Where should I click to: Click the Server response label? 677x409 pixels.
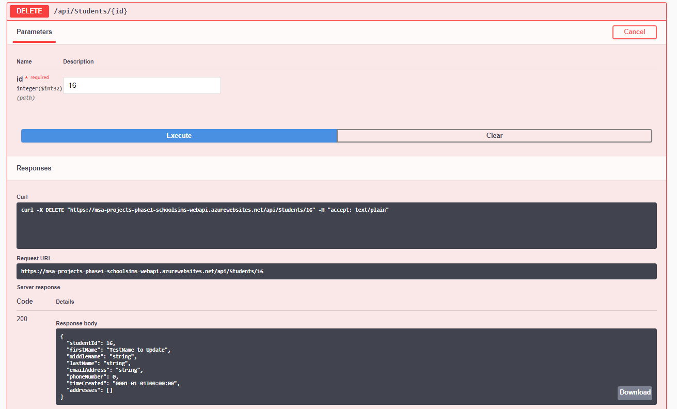[38, 287]
